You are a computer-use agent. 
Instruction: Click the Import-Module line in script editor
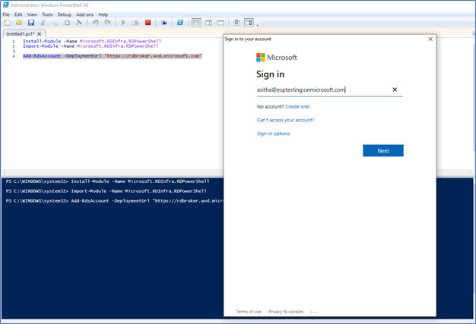90,46
